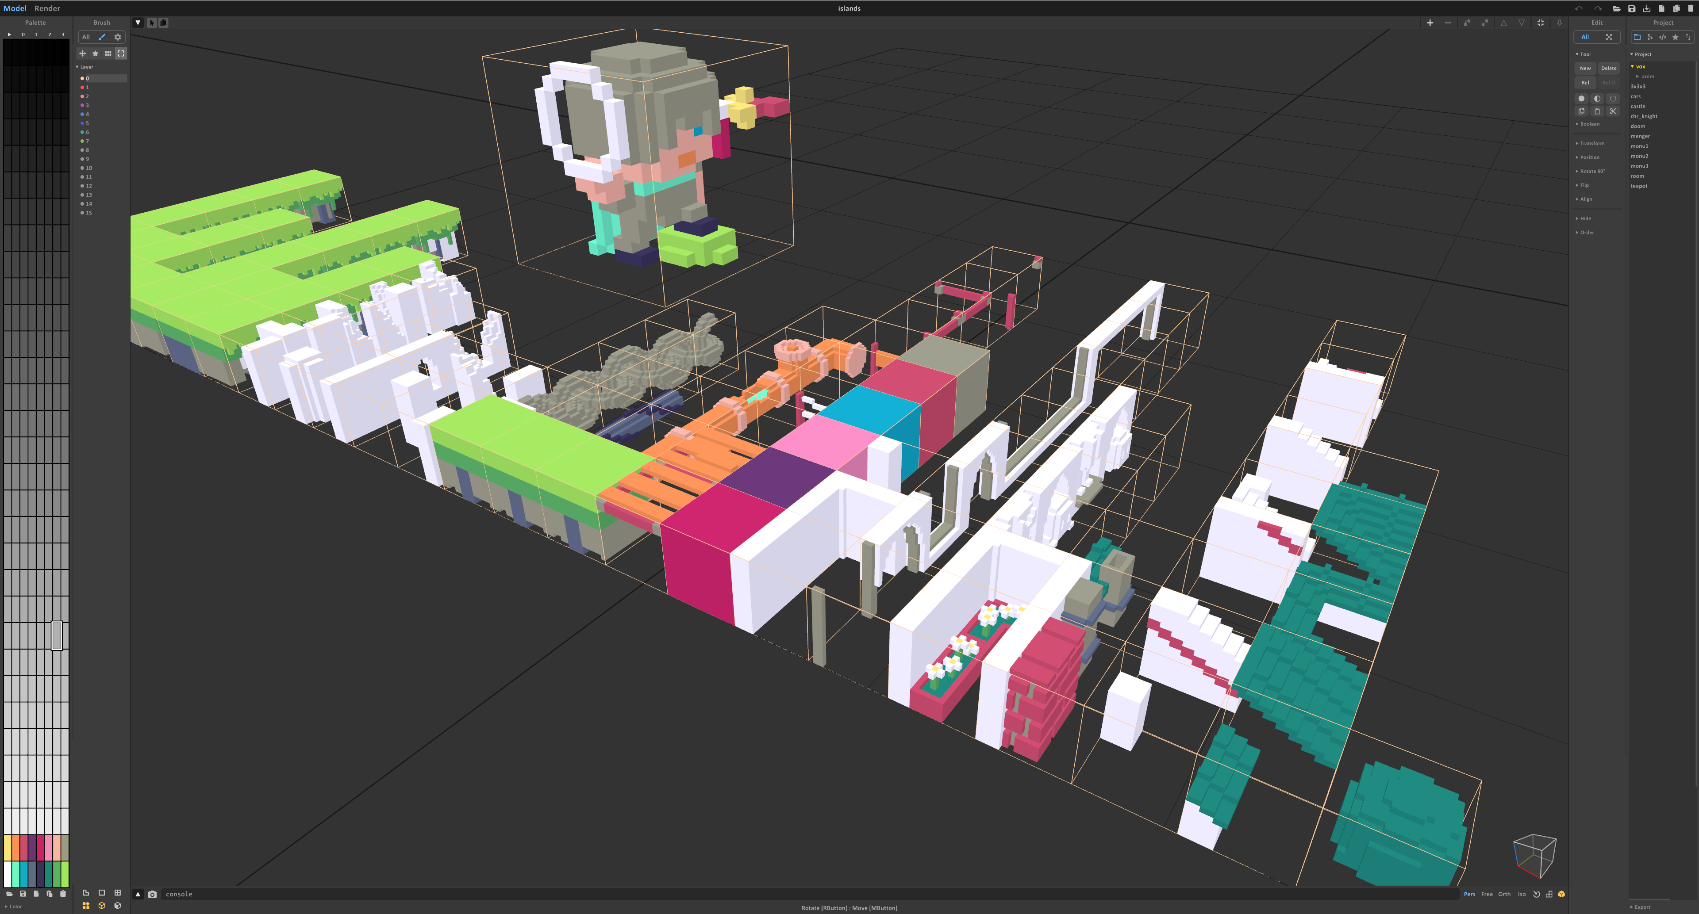Click the clipboard paste icon in Edit panel
This screenshot has width=1699, height=914.
coord(1597,111)
